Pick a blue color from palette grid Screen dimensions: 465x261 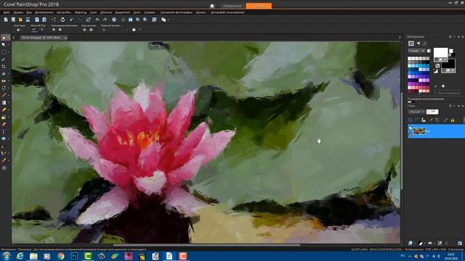(413, 72)
